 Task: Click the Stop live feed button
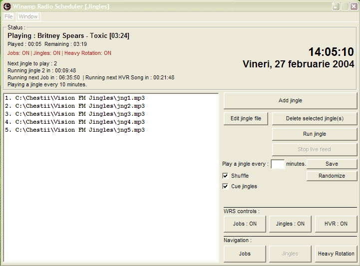click(x=315, y=149)
